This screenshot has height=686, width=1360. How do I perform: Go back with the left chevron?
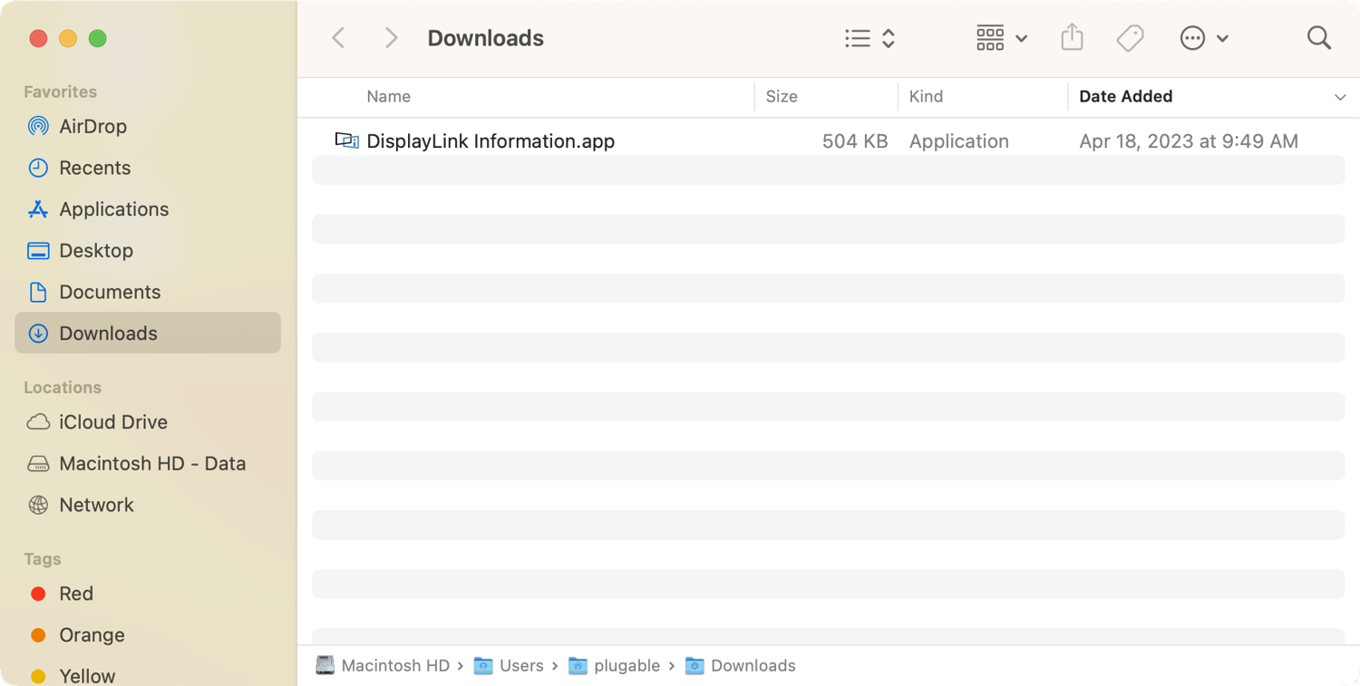point(338,38)
